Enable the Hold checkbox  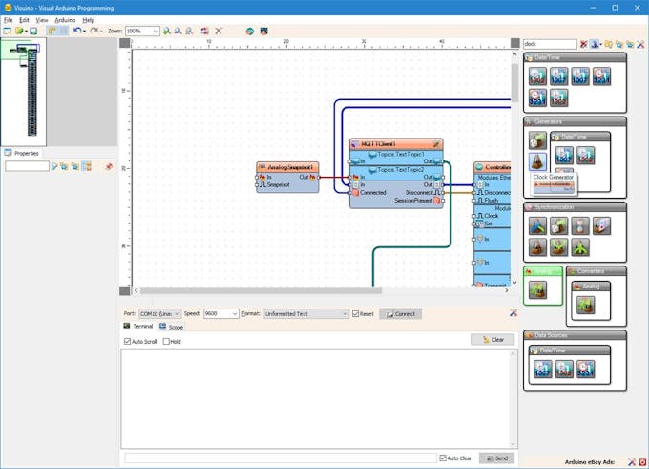tap(166, 341)
